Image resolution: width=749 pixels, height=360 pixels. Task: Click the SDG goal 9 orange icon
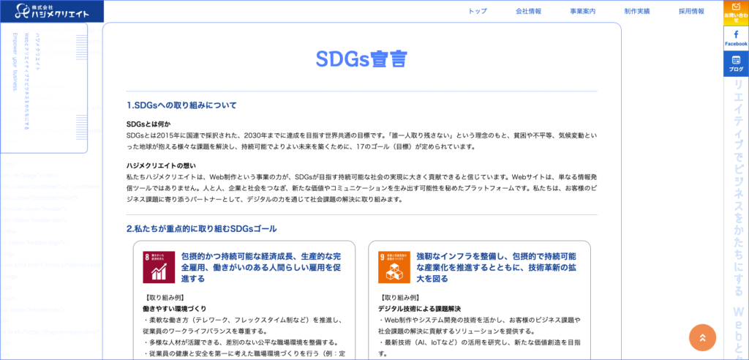pyautogui.click(x=394, y=267)
